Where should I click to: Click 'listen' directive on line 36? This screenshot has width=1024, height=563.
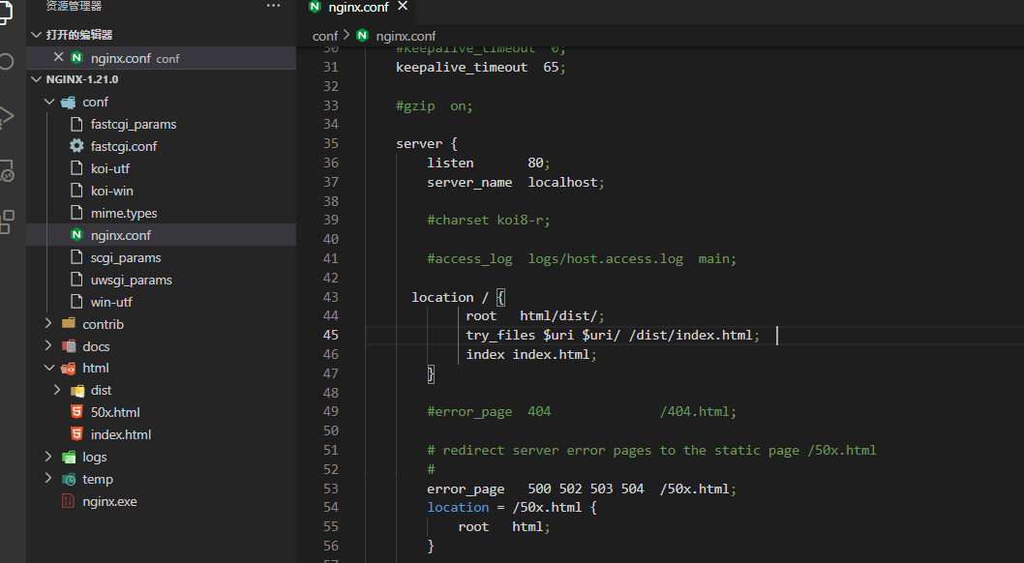(x=450, y=163)
